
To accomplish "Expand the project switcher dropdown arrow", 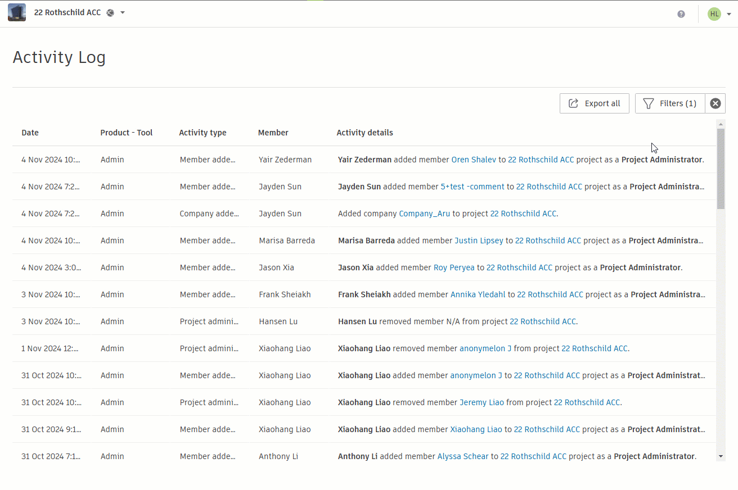I will (123, 12).
